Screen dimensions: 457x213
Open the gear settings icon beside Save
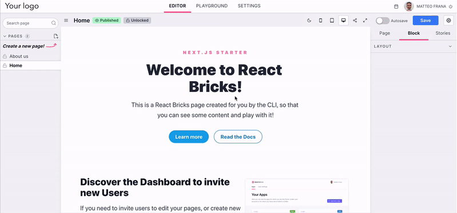point(448,21)
